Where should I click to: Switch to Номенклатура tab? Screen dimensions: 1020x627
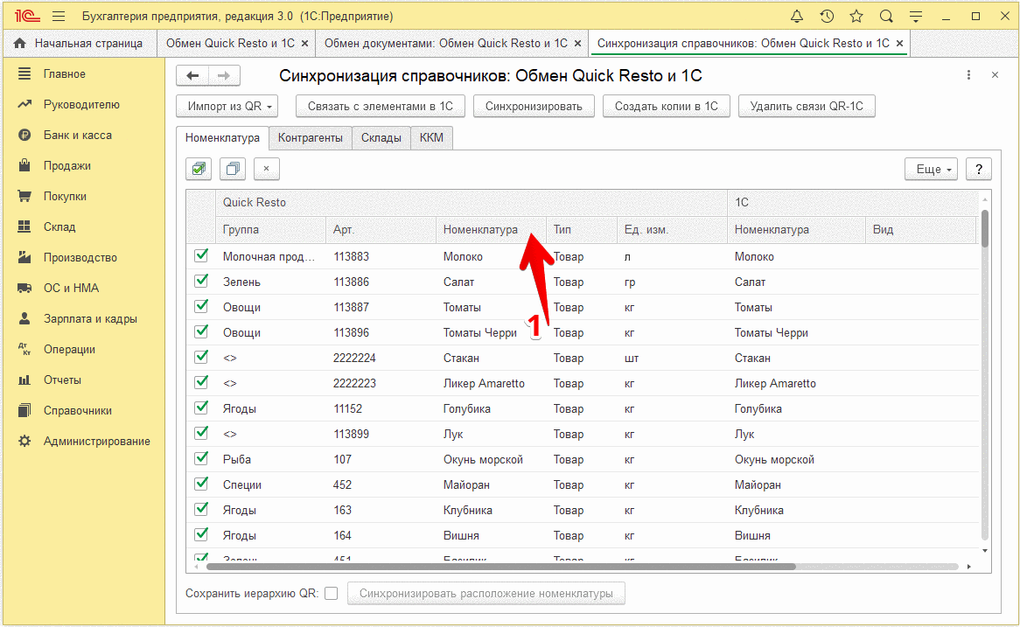pyautogui.click(x=222, y=138)
